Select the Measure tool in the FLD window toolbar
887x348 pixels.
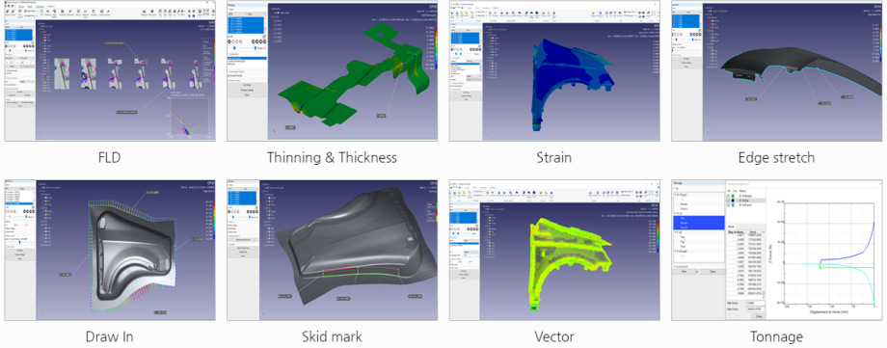[145, 13]
